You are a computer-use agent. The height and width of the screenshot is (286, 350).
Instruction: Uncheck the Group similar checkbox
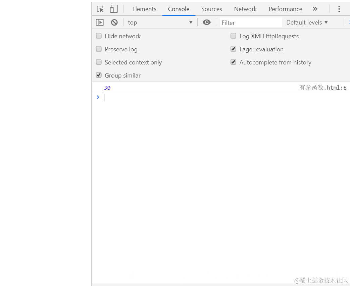tap(99, 75)
